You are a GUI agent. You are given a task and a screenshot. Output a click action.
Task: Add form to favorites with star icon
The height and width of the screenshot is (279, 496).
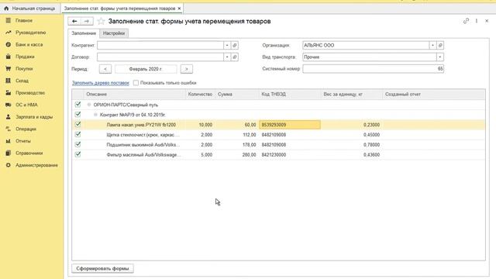pyautogui.click(x=101, y=21)
